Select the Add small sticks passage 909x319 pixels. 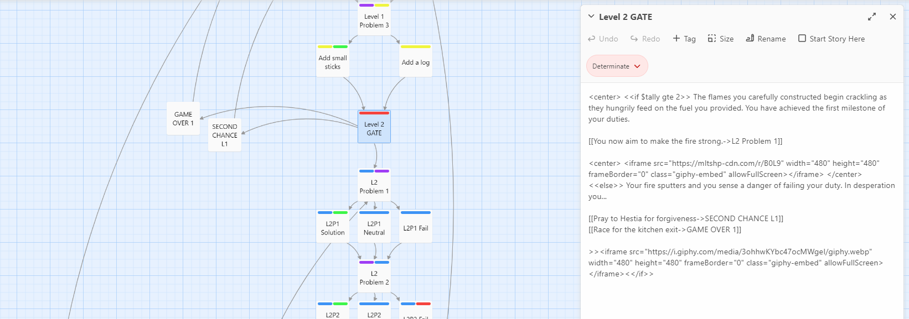(x=333, y=61)
